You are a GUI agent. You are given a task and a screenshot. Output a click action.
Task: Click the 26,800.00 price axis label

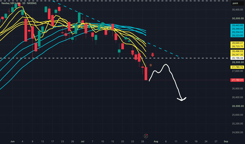[237, 88]
